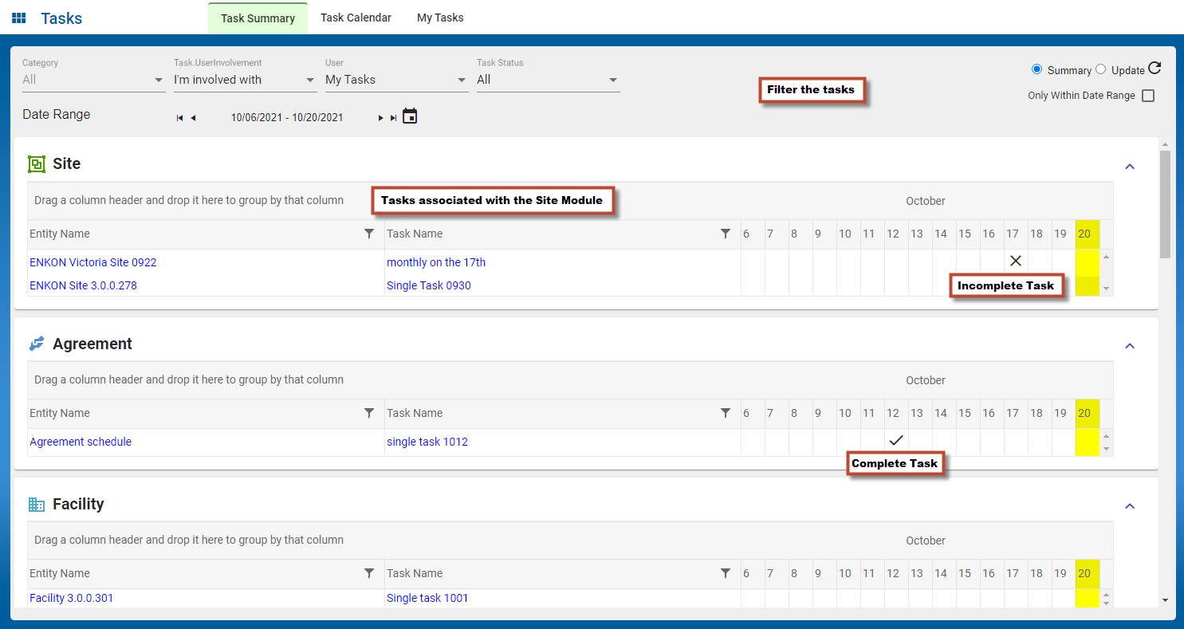Screen dimensions: 1184x629
Task: Advance to next date range arrow
Action: click(380, 118)
